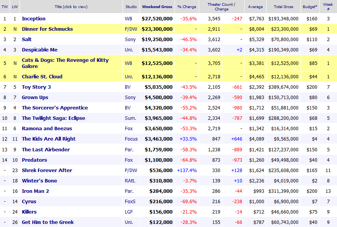Screen dimensions: 337x227
Task: Click the Salt movie title
Action: pos(27,40)
